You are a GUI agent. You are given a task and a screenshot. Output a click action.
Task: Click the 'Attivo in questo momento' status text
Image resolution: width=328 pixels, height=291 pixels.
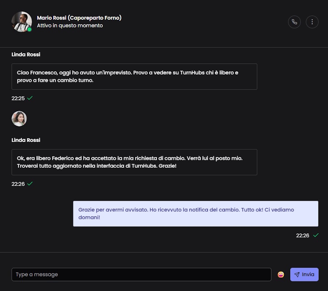click(x=70, y=26)
